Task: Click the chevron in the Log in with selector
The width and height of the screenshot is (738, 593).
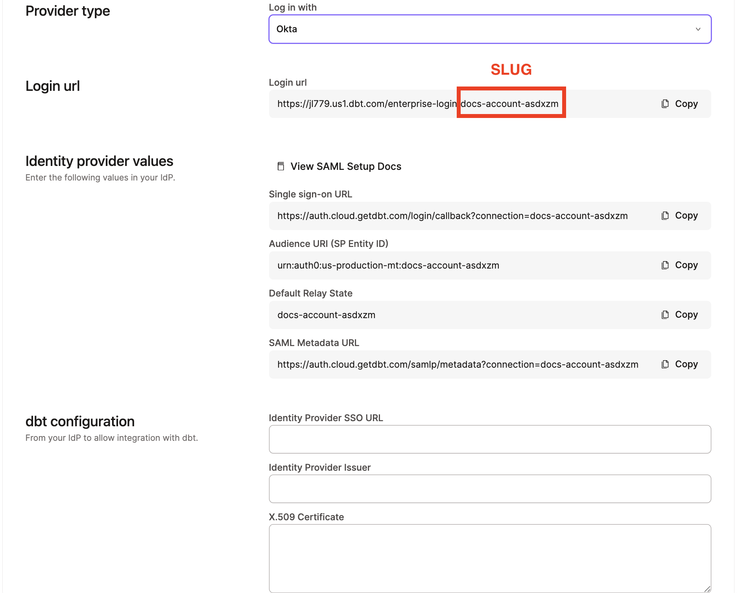Action: tap(698, 29)
